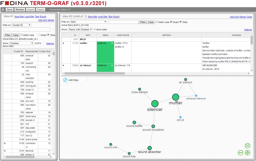Click diamond marker in air silencer row

click(x=63, y=65)
